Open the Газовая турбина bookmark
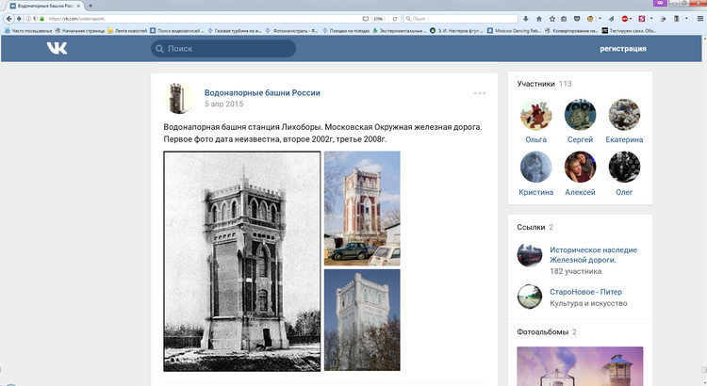Image resolution: width=707 pixels, height=386 pixels. tap(235, 31)
